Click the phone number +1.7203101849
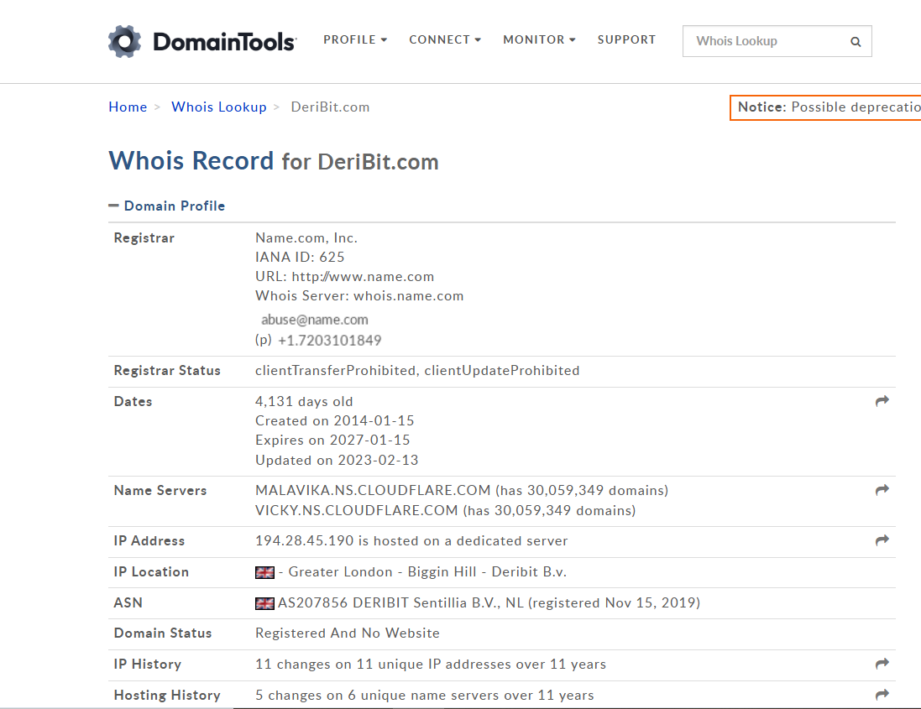Image resolution: width=921 pixels, height=709 pixels. point(329,341)
